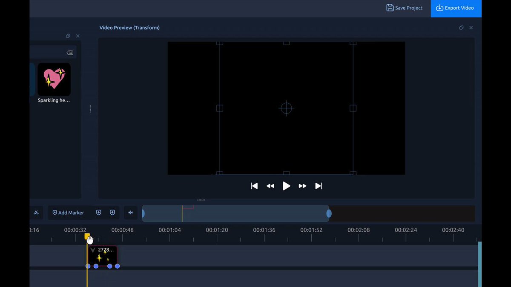Play the video preview
The width and height of the screenshot is (511, 287).
tap(287, 186)
